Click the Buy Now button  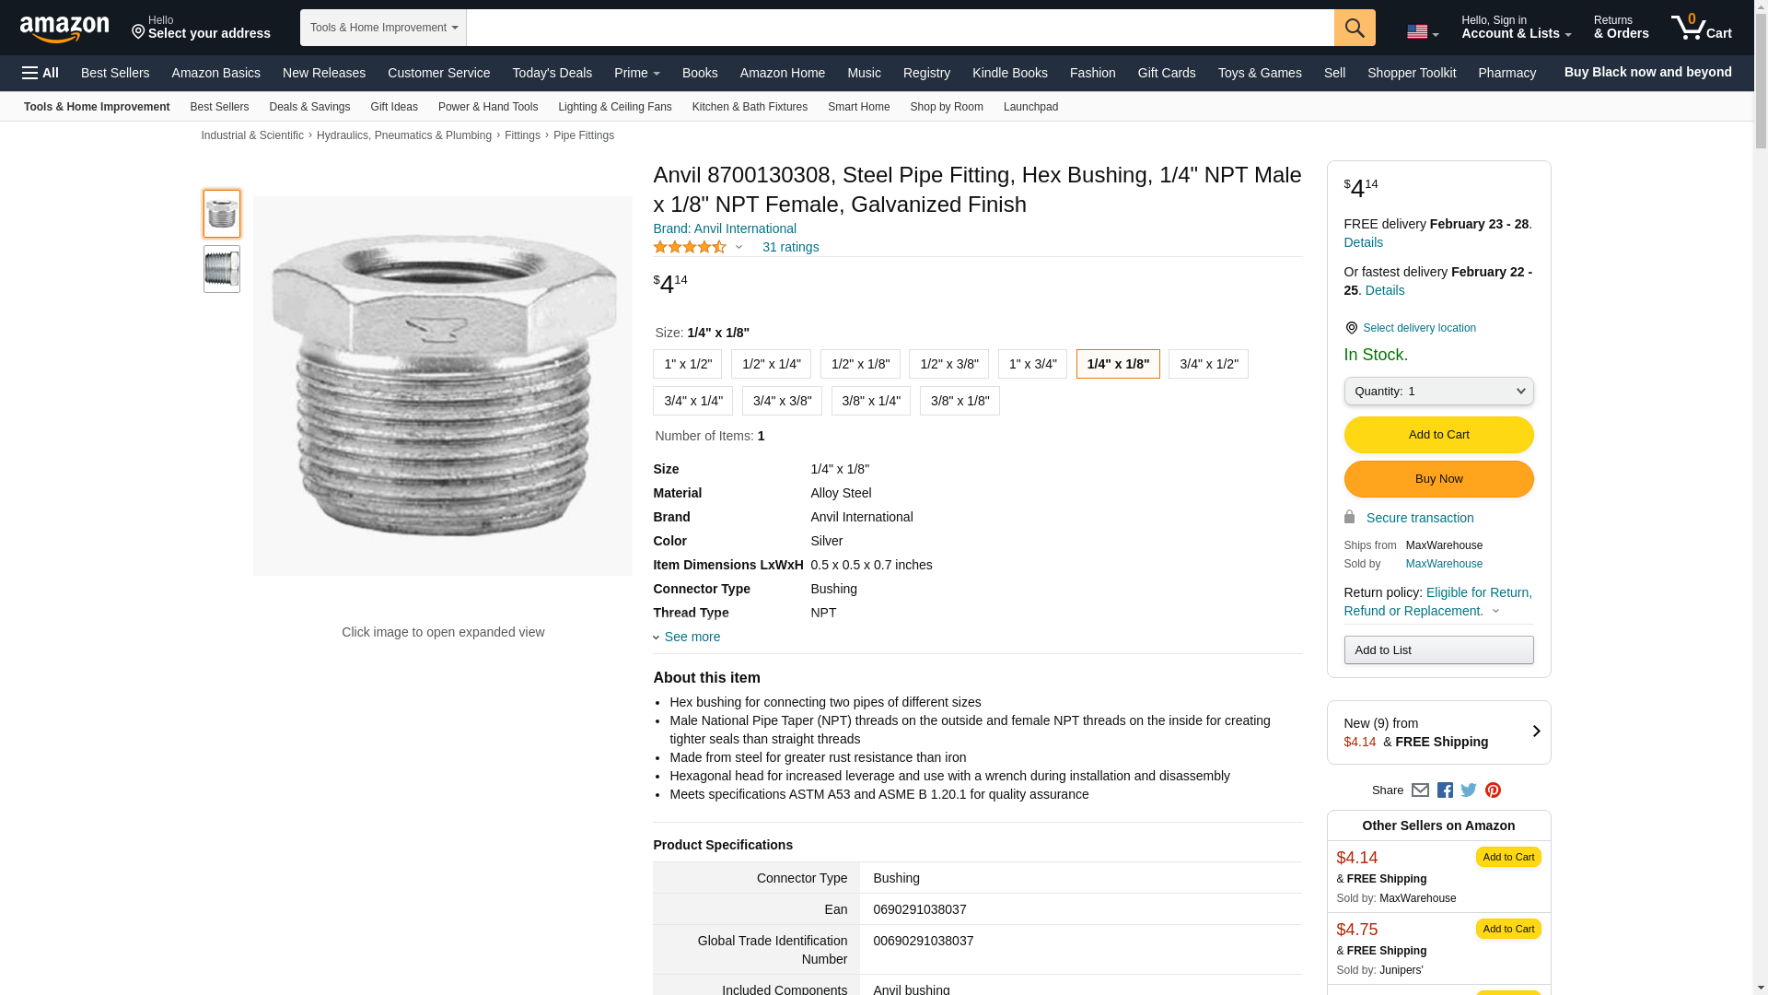1438,479
